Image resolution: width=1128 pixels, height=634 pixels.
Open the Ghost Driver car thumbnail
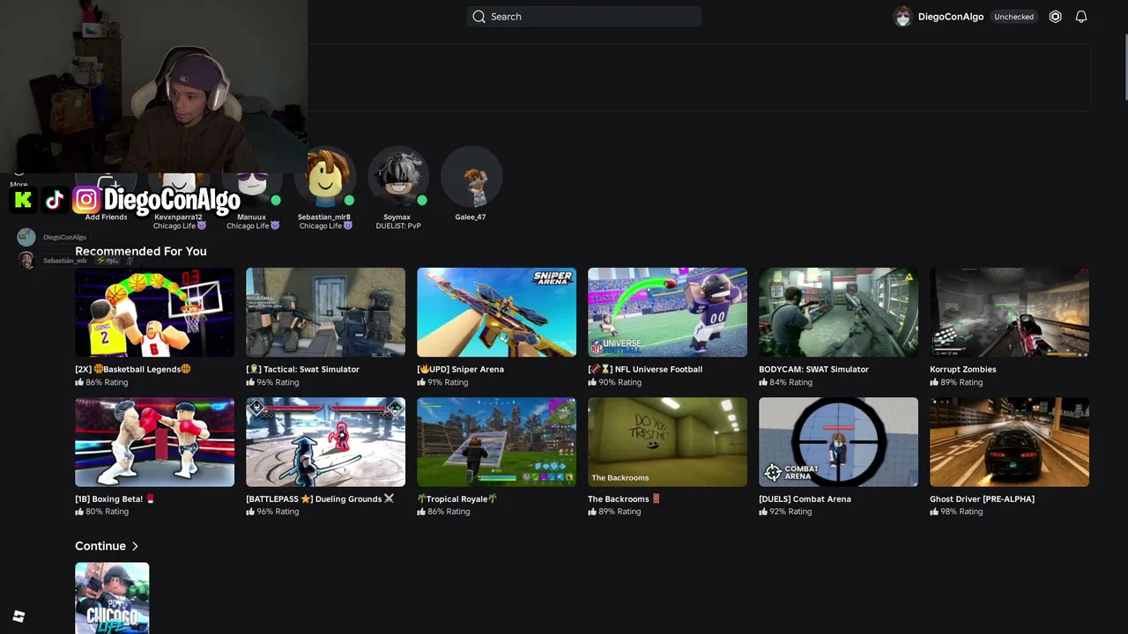coord(1010,442)
